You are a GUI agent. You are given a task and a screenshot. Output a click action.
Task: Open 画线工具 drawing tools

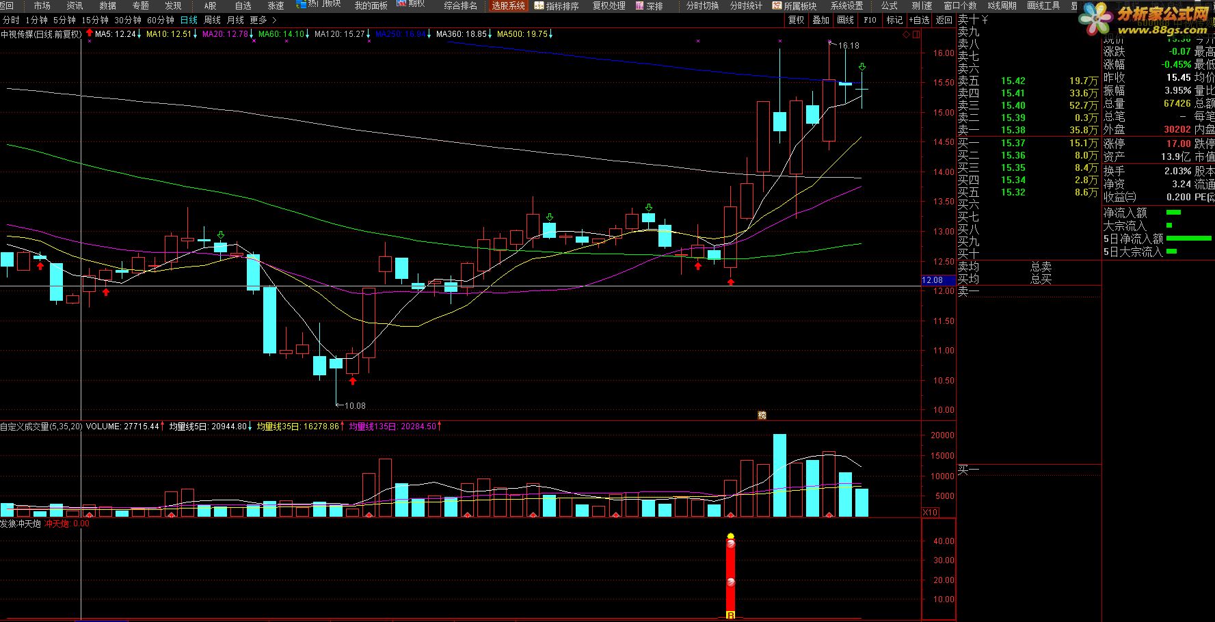coord(1043,5)
